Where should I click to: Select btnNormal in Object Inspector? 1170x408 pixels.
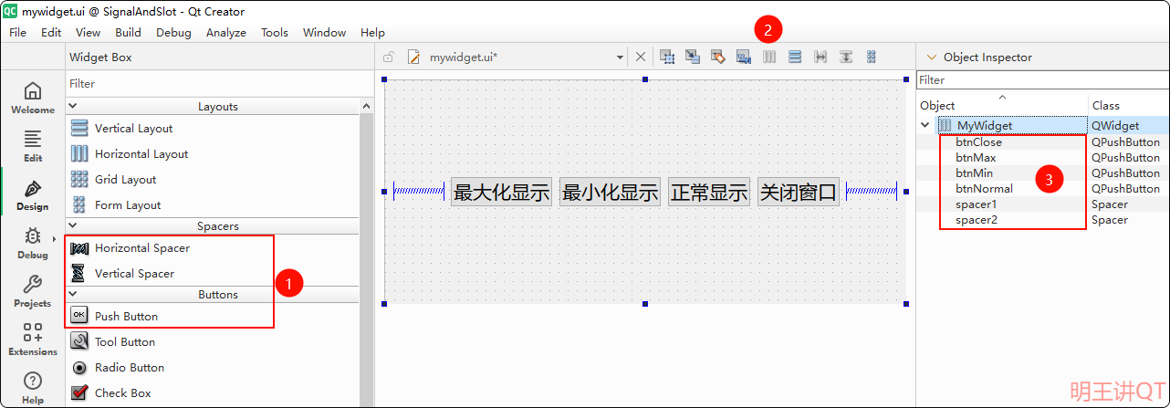tap(984, 189)
